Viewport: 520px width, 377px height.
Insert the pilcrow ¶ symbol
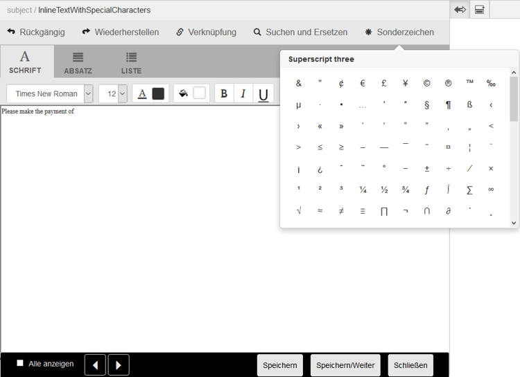coord(448,105)
